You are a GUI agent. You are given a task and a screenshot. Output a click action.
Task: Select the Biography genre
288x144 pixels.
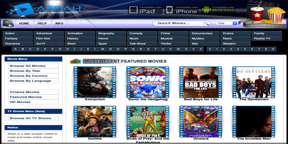(111, 33)
